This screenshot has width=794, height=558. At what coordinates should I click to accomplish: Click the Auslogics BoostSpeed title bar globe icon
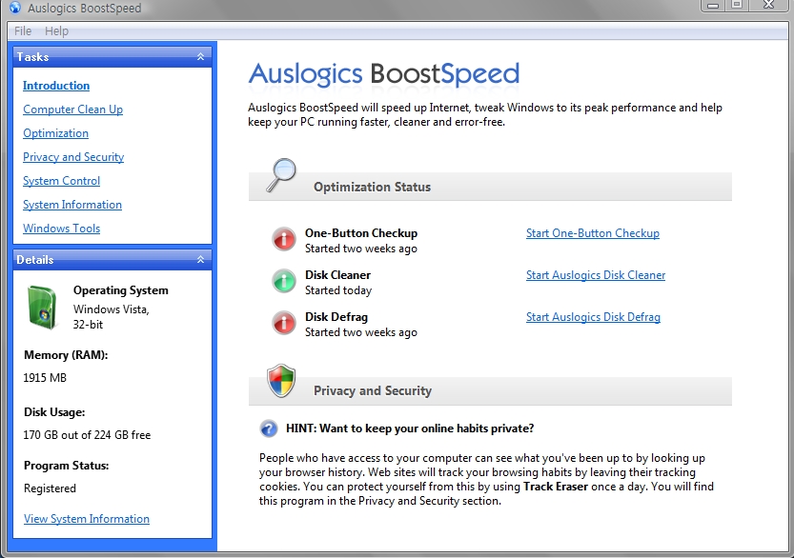point(15,7)
